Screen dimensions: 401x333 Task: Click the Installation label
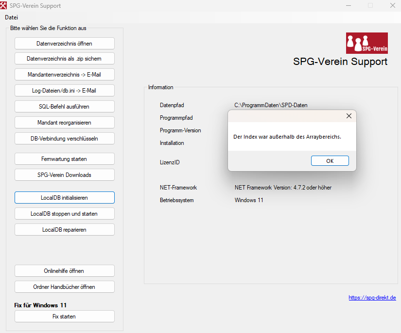tap(172, 143)
